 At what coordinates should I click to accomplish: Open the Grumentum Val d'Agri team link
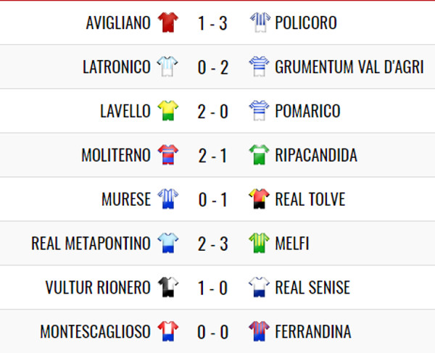coord(349,67)
